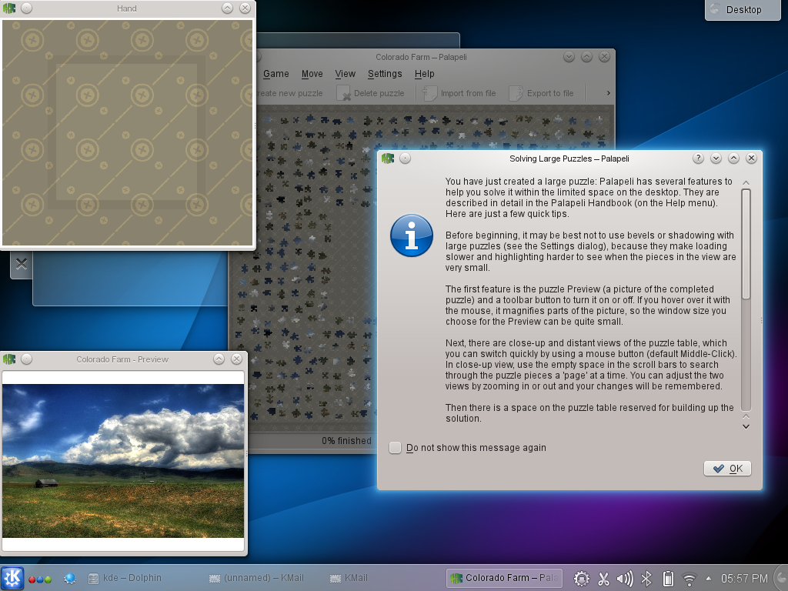Click the Desktop toolbox button
The width and height of the screenshot is (788, 591).
point(743,9)
